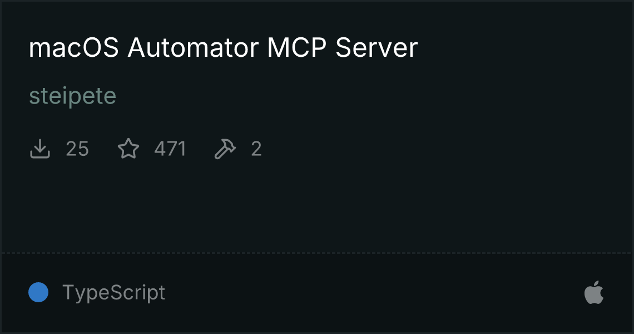Click the word macOS in the title
The width and height of the screenshot is (634, 334).
pos(73,47)
